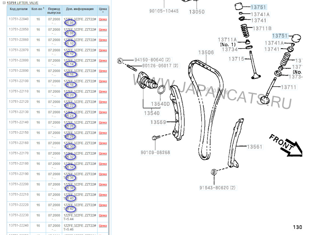Open the Цена link for part 13751-22040
The height and width of the screenshot is (235, 319).
click(x=103, y=19)
